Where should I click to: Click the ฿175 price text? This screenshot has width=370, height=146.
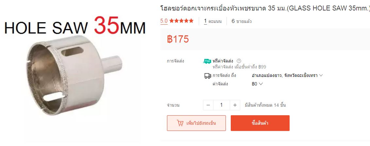click(x=178, y=39)
